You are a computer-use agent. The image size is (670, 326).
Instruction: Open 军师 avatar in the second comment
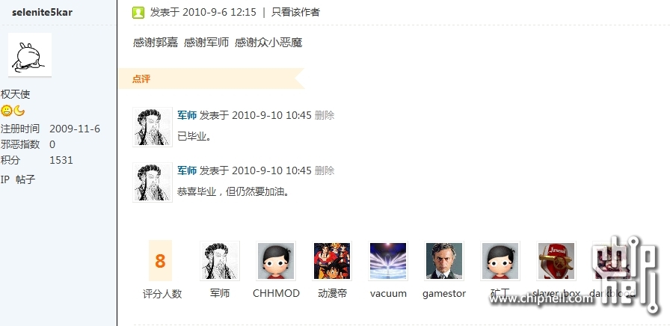[153, 182]
